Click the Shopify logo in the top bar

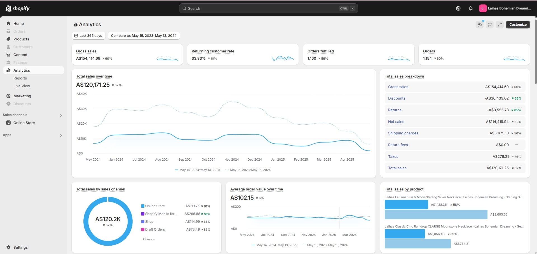(17, 8)
